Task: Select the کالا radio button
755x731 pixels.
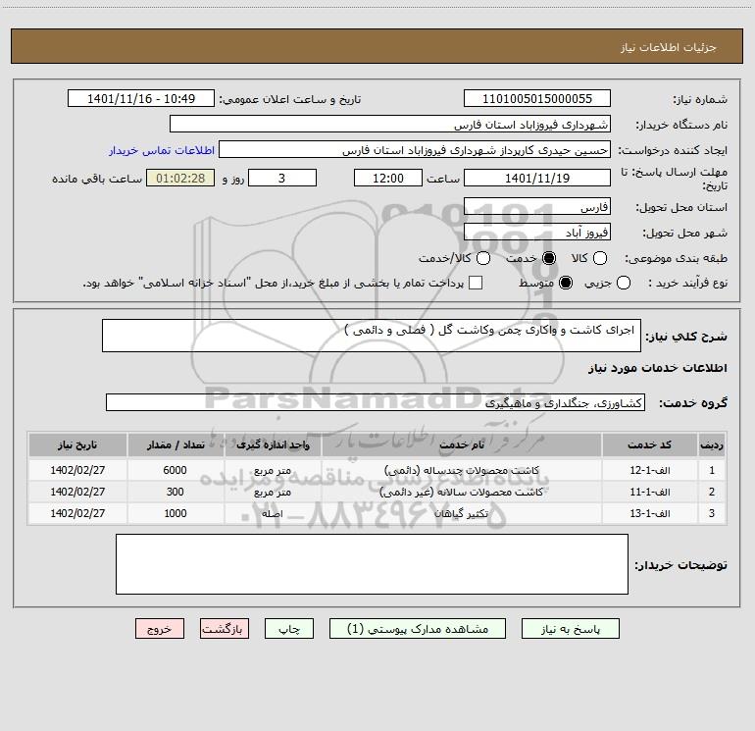Action: 599,258
